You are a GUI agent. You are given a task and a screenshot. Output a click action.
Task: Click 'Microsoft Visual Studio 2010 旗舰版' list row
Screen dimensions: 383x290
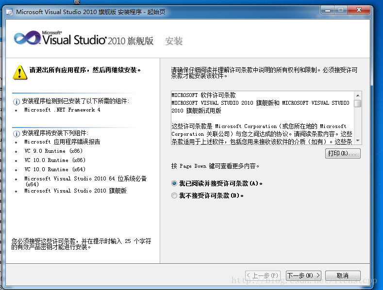[75, 191]
